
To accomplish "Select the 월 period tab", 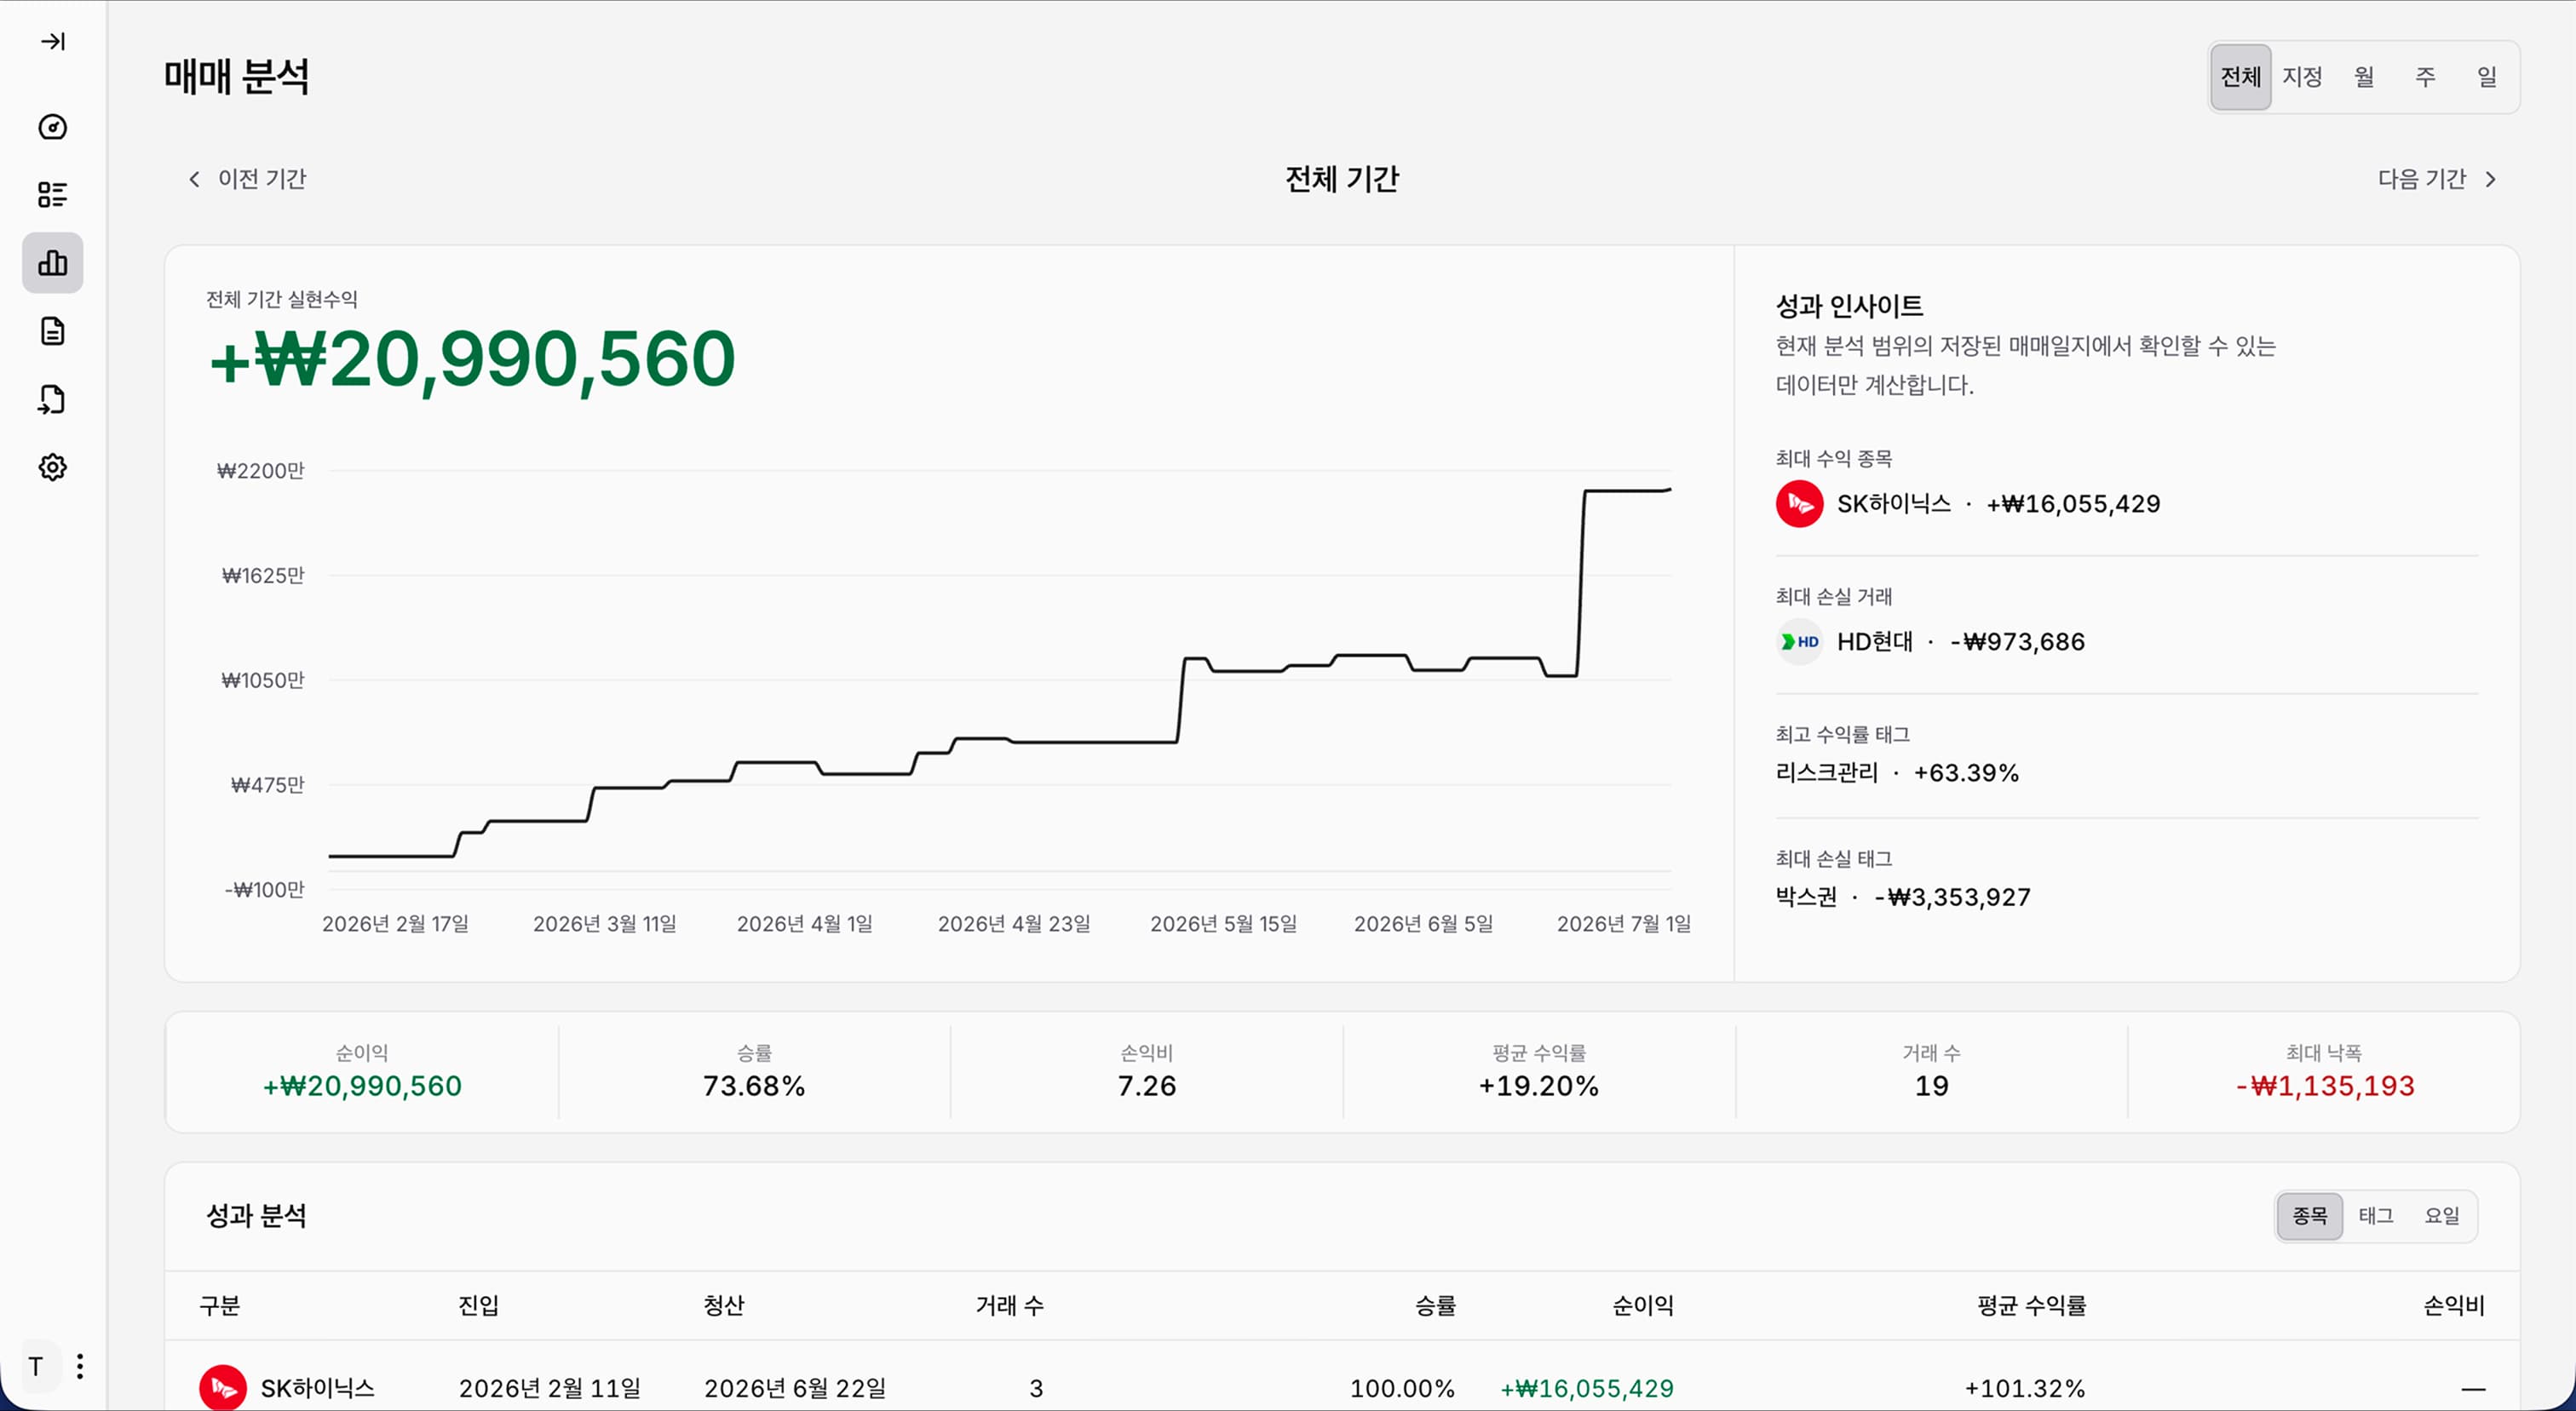I will 2364,77.
